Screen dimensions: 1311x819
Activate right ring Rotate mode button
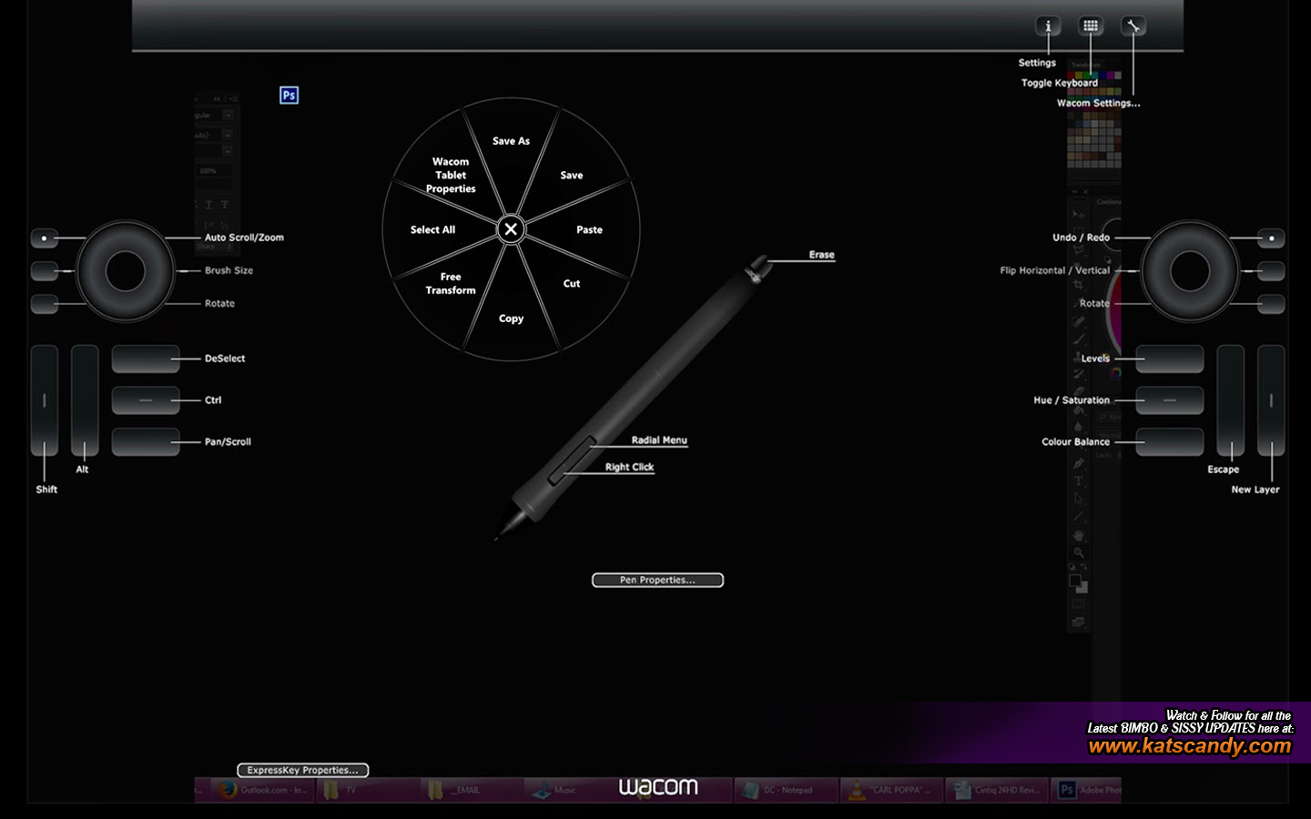(x=1271, y=304)
